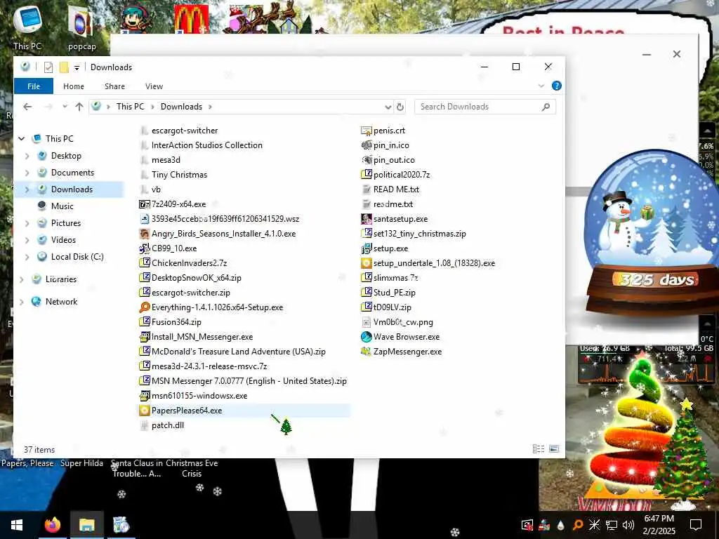The image size is (719, 539).
Task: Open the Windows Start menu
Action: point(17,525)
